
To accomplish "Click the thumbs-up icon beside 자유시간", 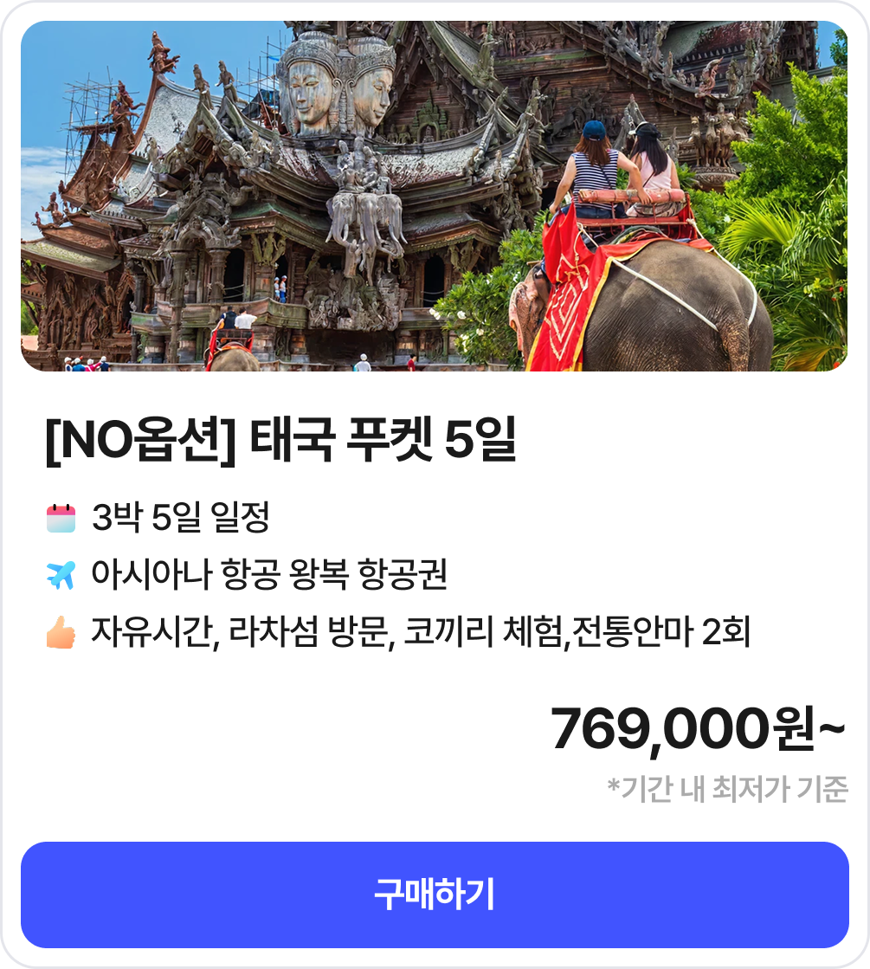I will (61, 631).
